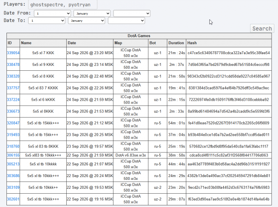Click the DotA Games table title
Viewport: 278px width, 207px height.
click(x=139, y=36)
